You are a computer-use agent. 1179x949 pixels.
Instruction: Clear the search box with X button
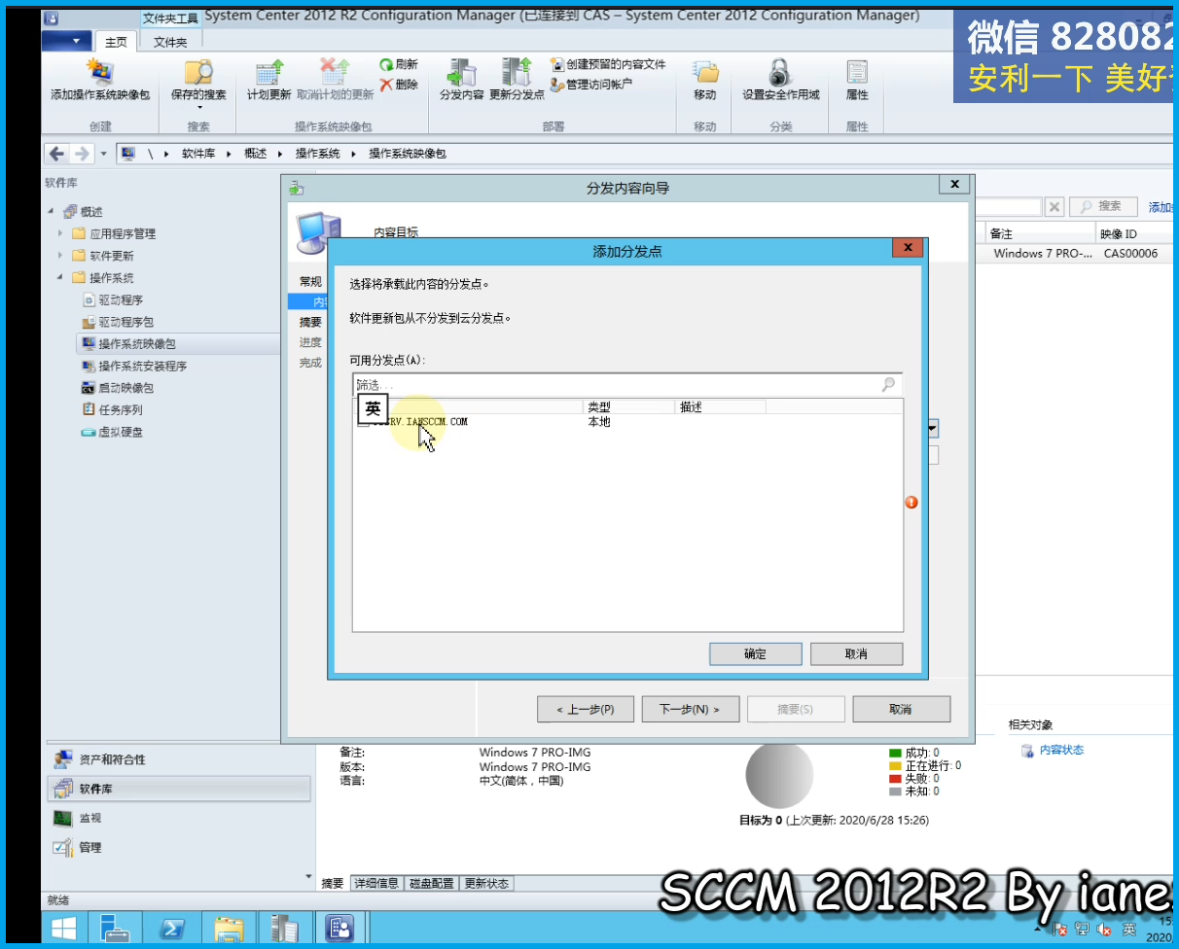[1054, 206]
